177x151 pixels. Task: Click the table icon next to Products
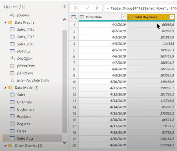coord(12,117)
